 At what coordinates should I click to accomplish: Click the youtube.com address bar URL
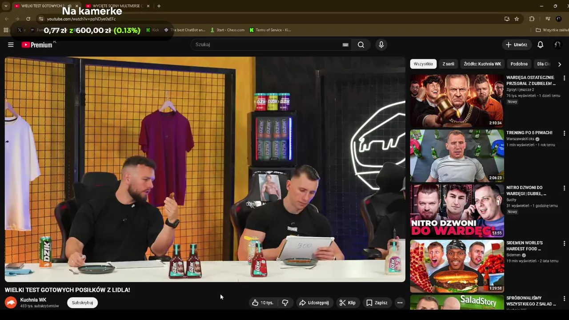click(81, 19)
